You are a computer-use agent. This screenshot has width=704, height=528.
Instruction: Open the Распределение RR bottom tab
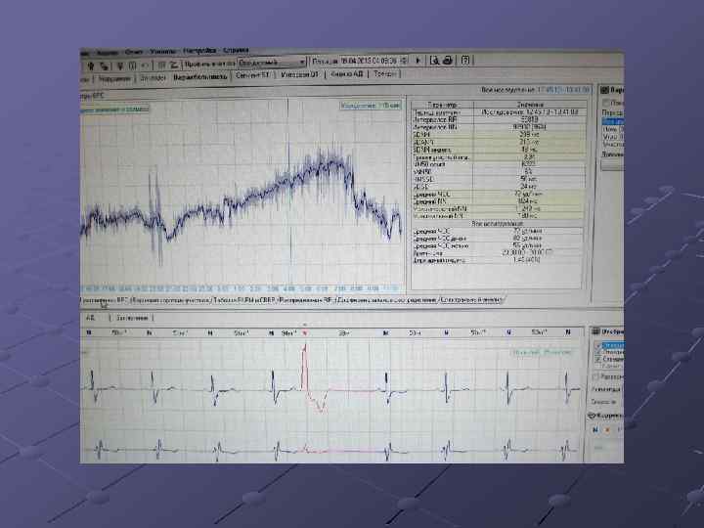click(x=305, y=300)
